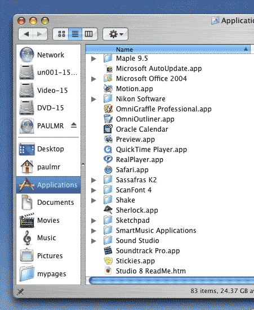Select Applications in the sidebar

pos(48,185)
